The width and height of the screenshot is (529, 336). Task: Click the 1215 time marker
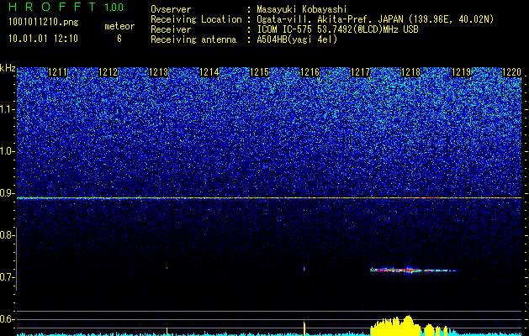pyautogui.click(x=259, y=72)
